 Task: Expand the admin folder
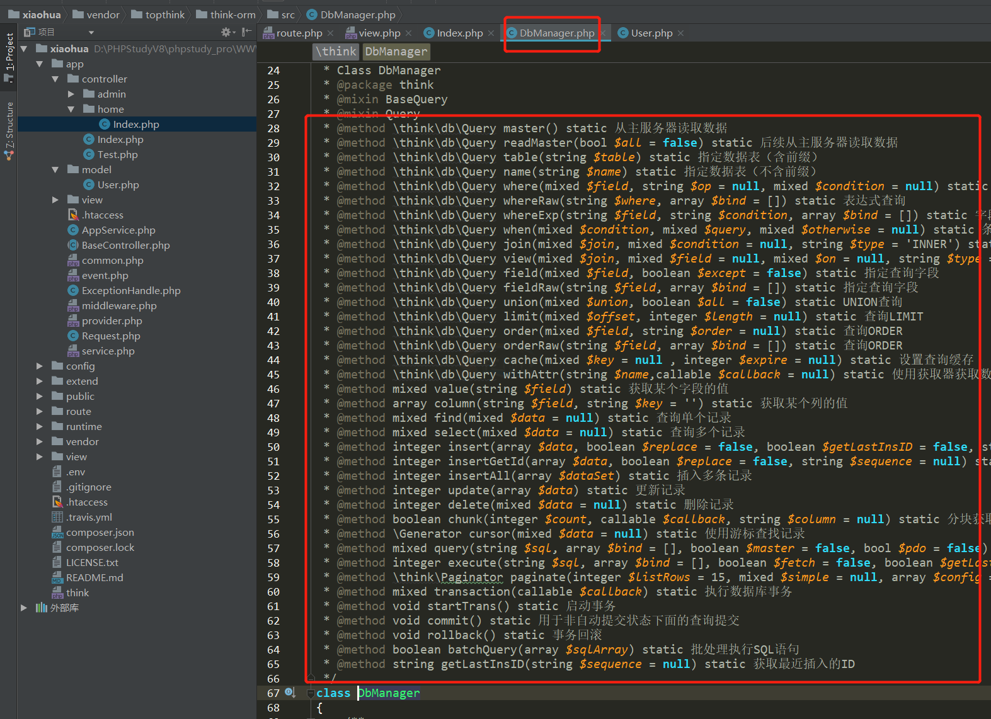pyautogui.click(x=71, y=94)
